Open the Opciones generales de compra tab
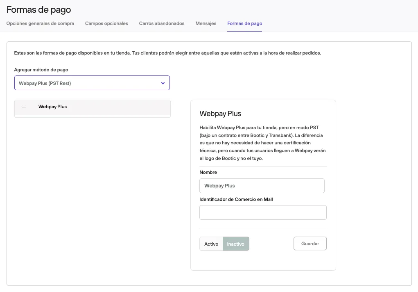This screenshot has height=292, width=418. coord(40,23)
